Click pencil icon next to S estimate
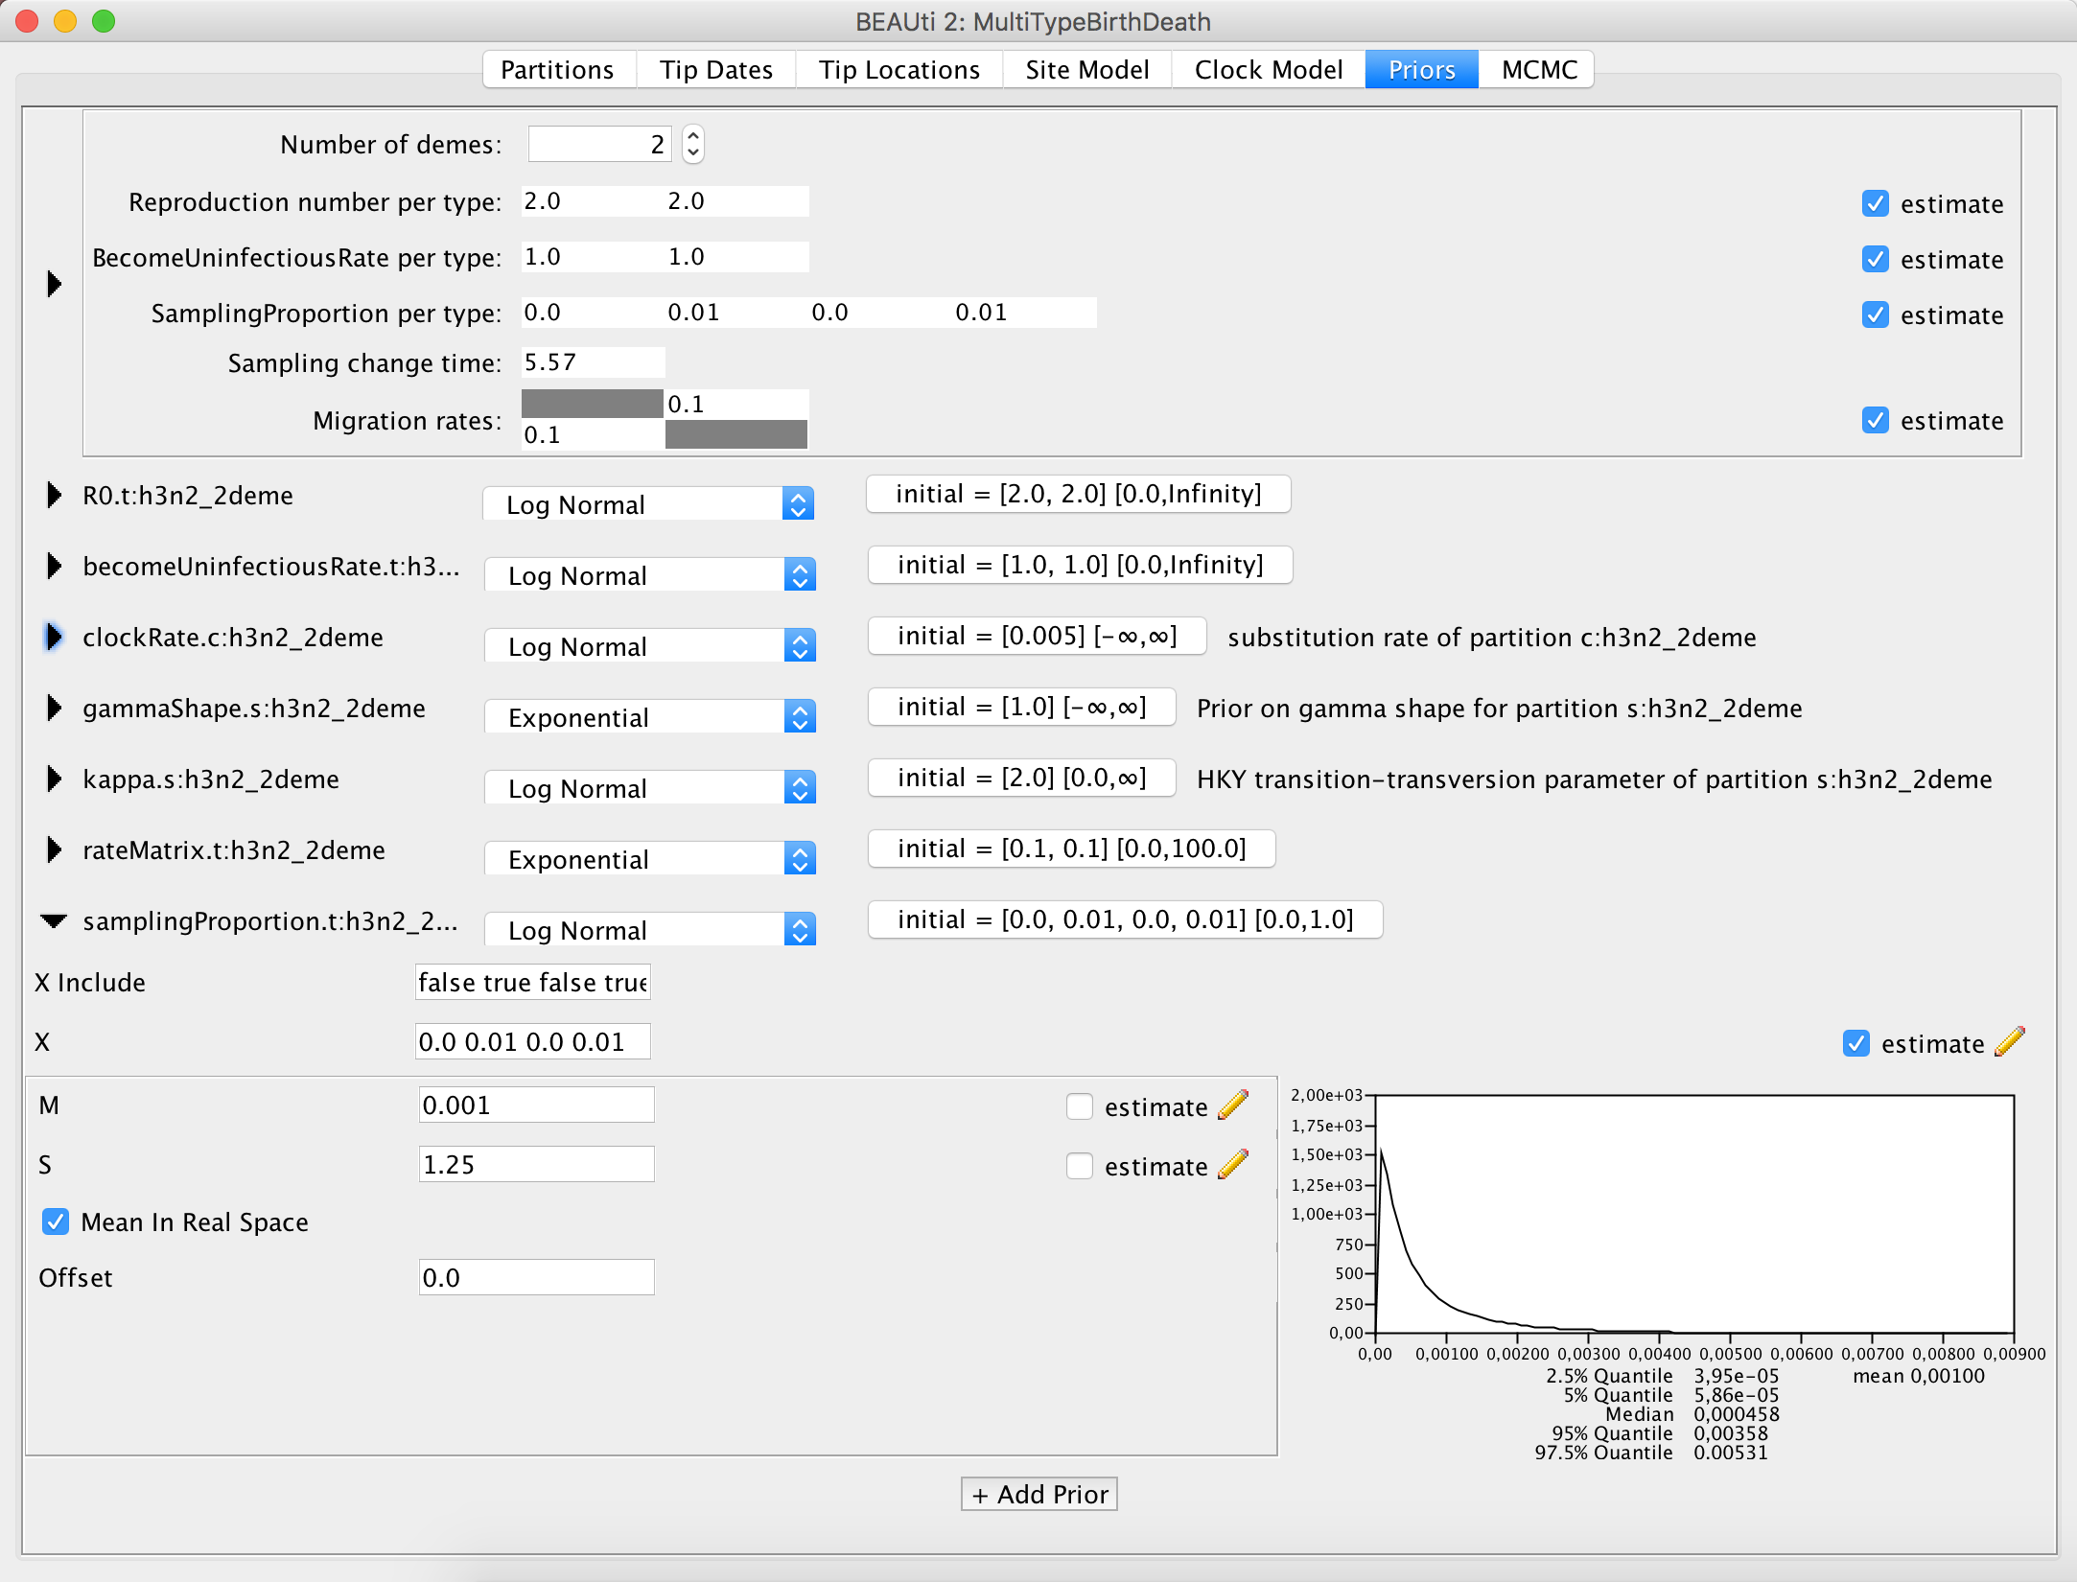 click(1233, 1165)
